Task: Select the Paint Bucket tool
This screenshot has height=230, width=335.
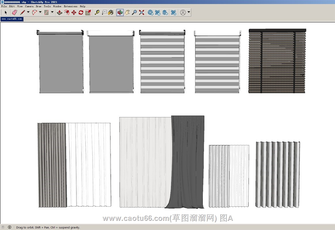Action: coord(111,12)
